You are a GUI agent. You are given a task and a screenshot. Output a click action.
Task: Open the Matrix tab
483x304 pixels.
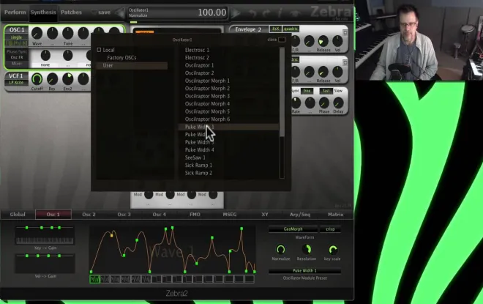(335, 215)
